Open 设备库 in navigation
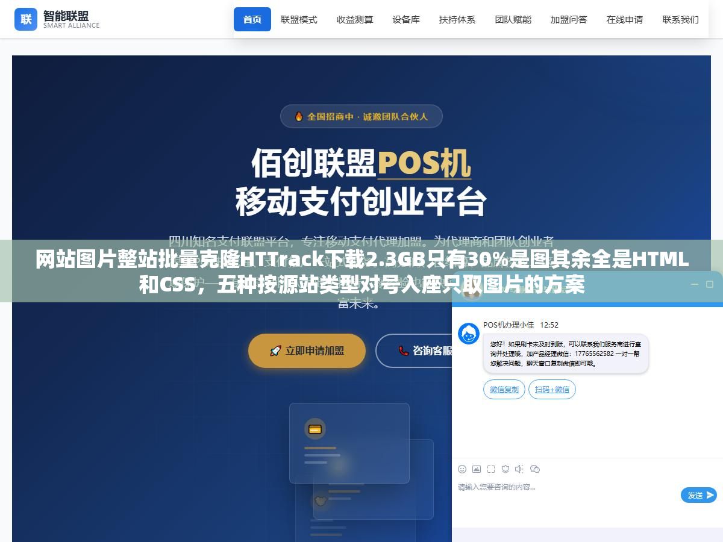The image size is (723, 542). [x=406, y=19]
